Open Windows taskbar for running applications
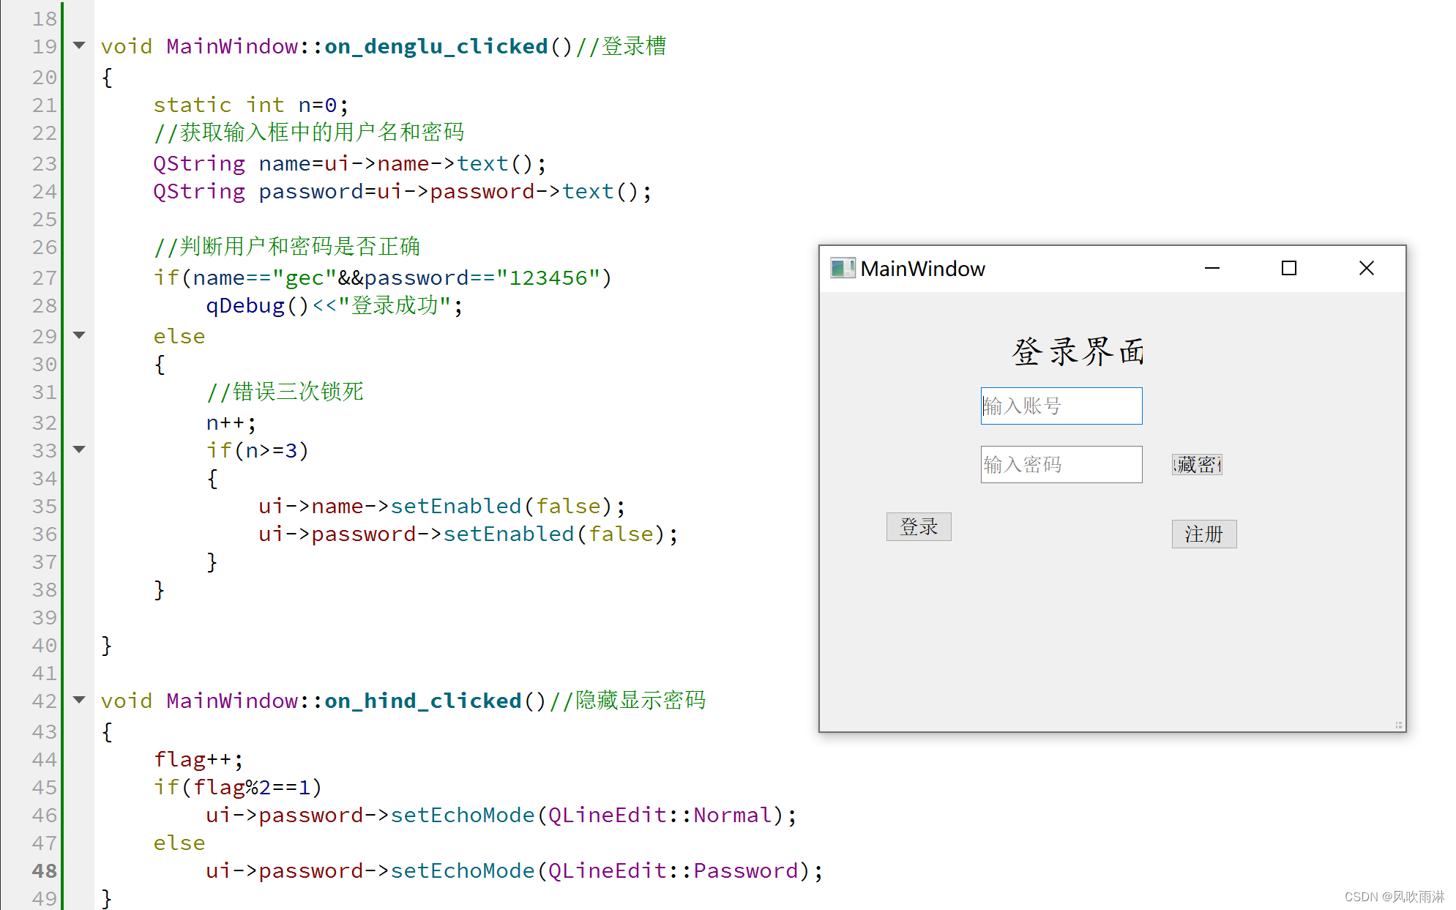Image resolution: width=1456 pixels, height=910 pixels. 728,909
